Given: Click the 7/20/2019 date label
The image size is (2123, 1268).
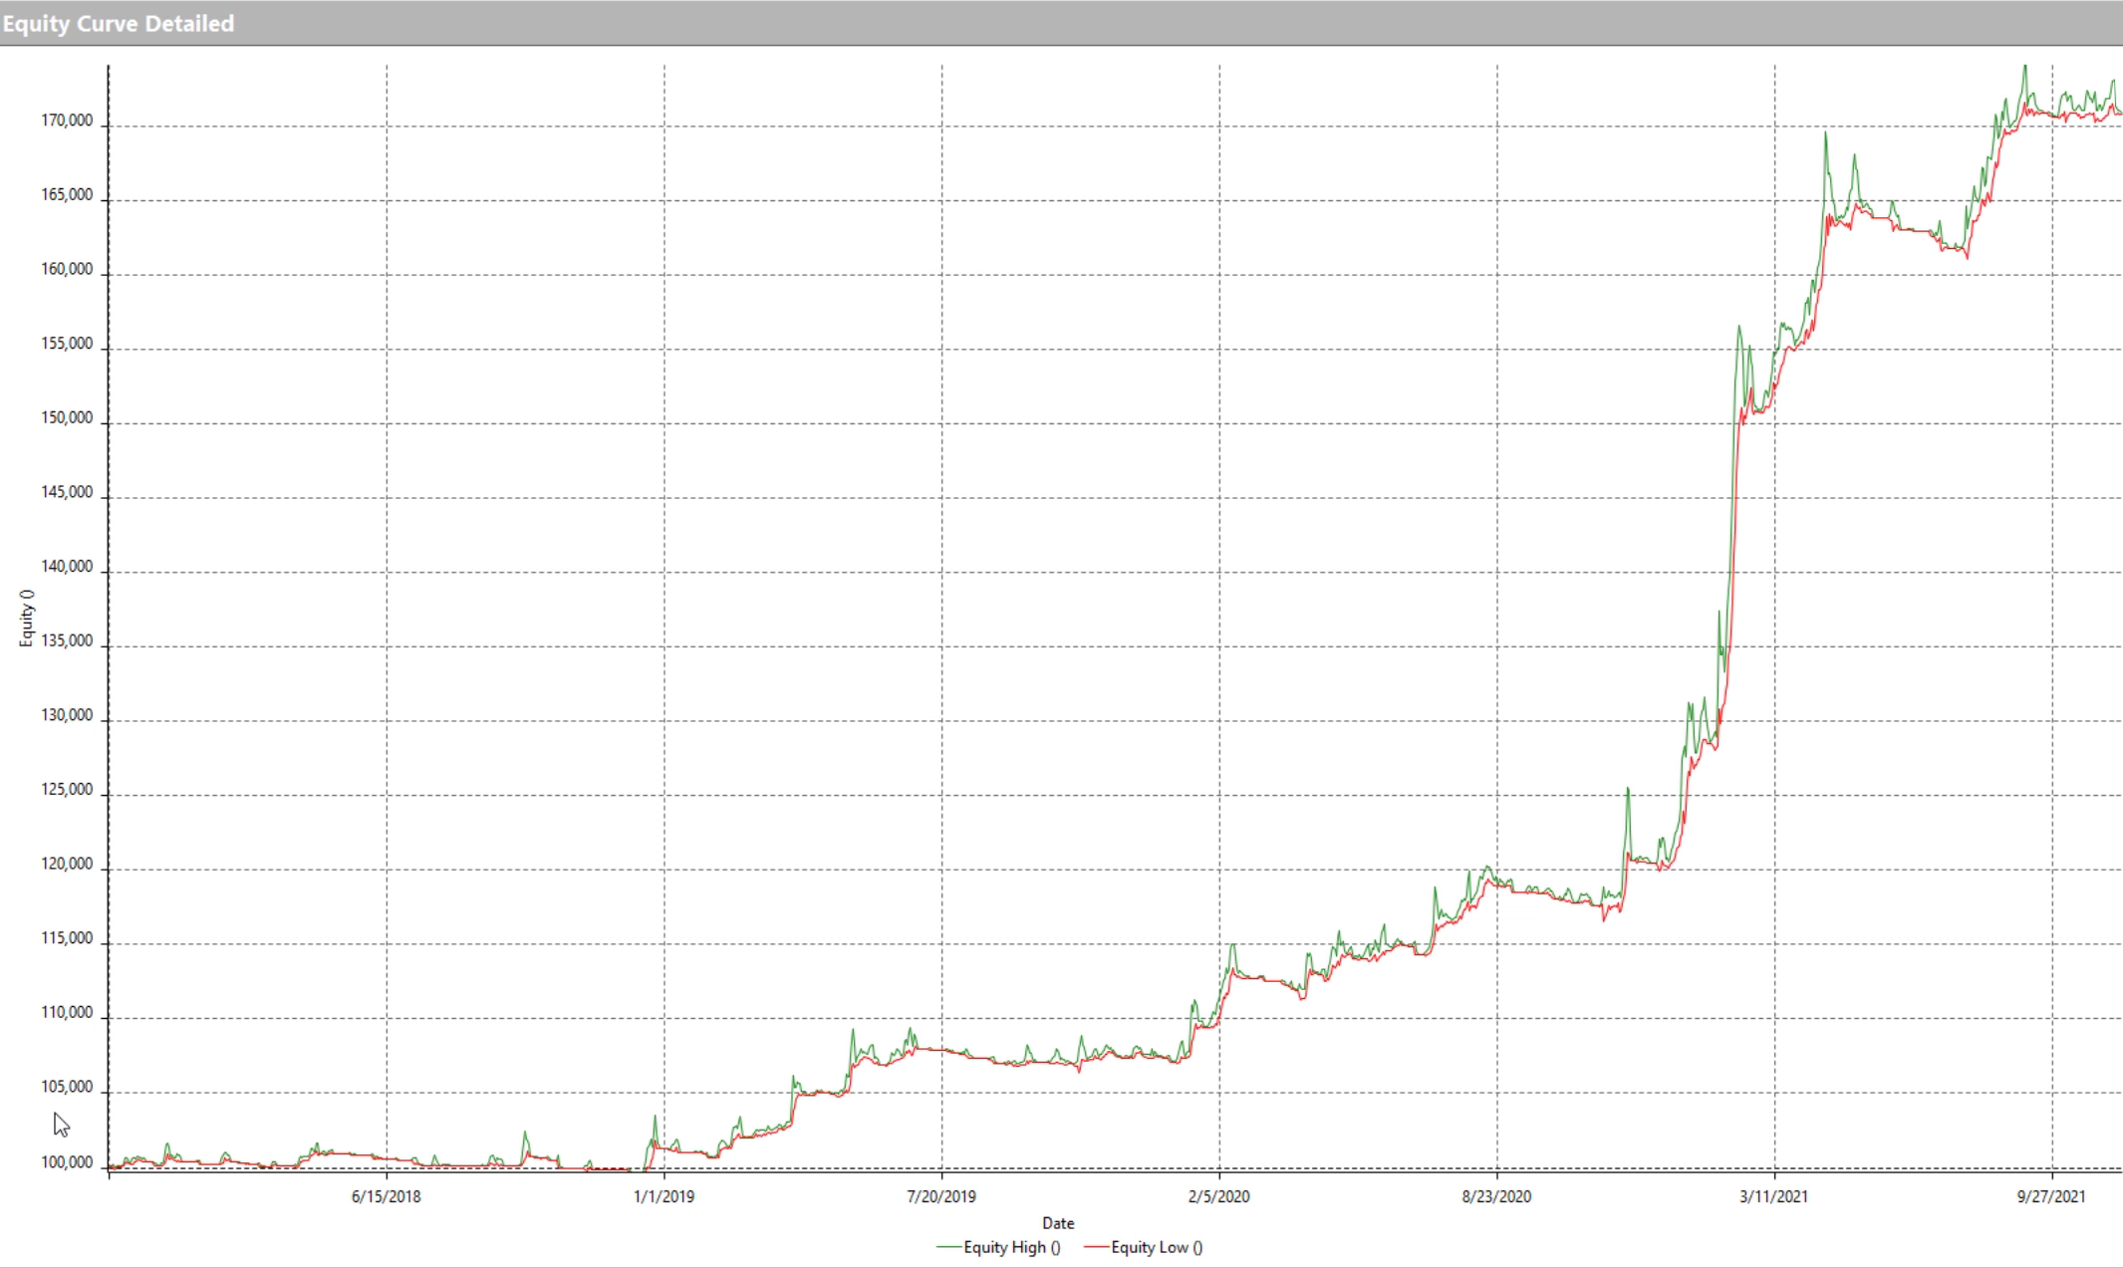Looking at the screenshot, I should point(940,1196).
